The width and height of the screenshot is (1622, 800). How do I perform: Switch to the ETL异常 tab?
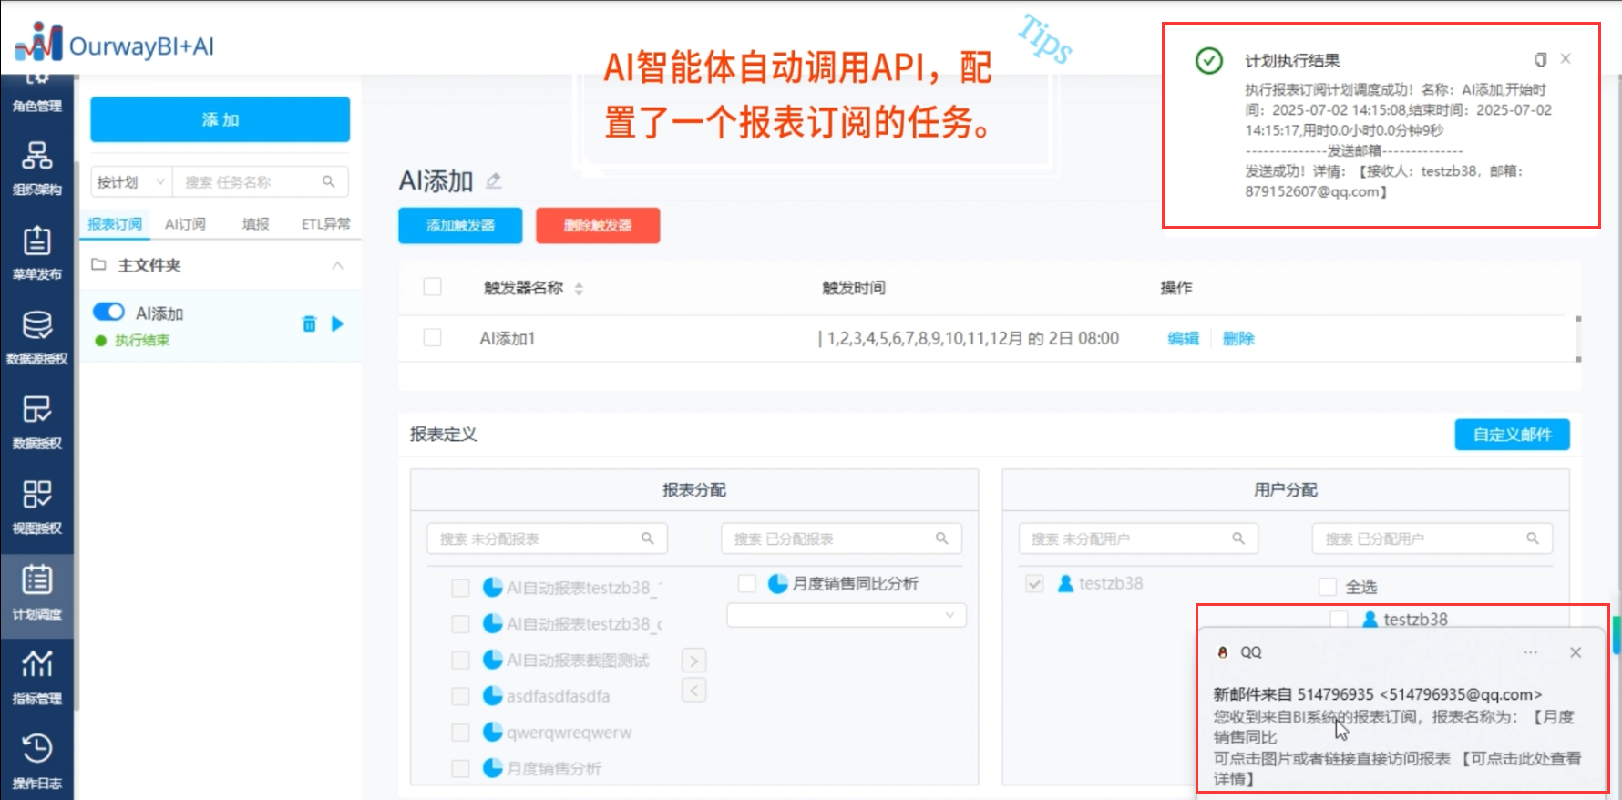point(325,224)
